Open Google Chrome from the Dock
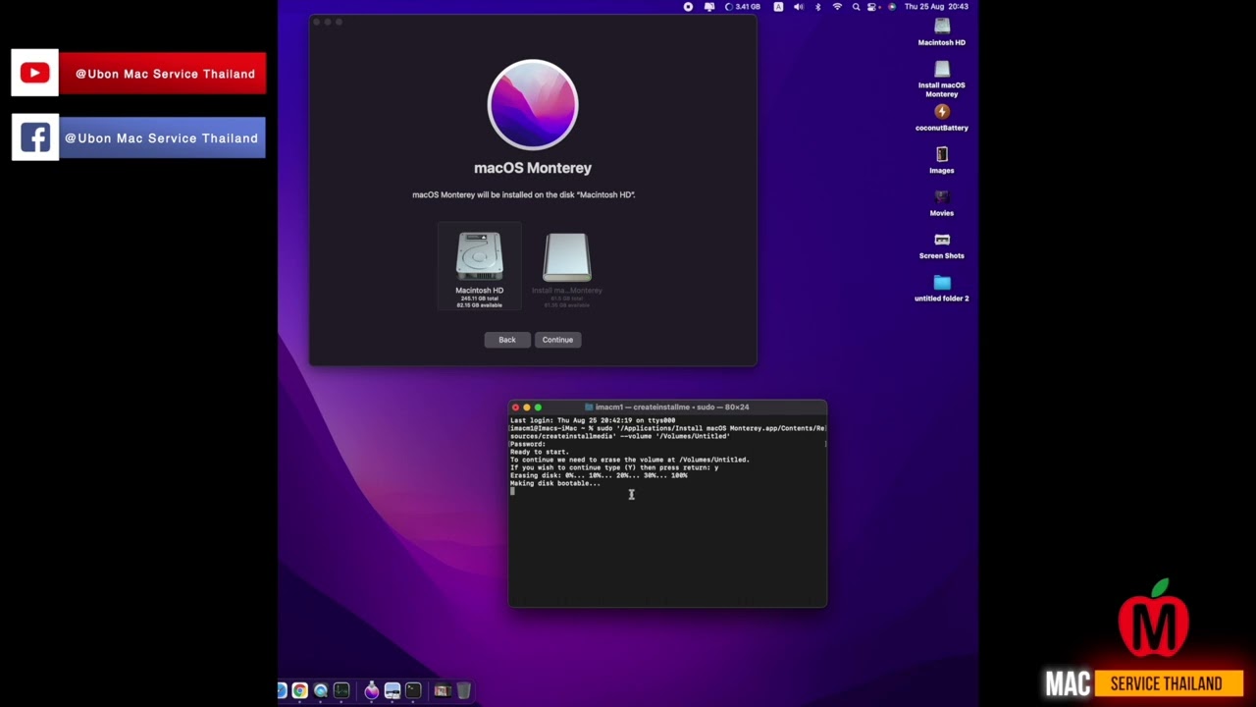1256x707 pixels. [299, 690]
